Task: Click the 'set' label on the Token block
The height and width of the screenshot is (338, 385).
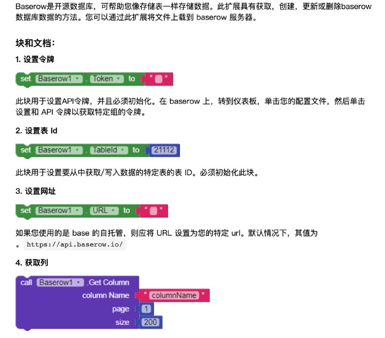Action: tap(26, 78)
